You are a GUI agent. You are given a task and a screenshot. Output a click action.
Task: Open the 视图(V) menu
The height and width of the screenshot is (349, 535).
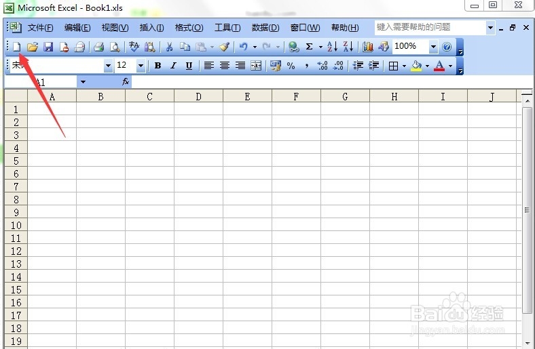coord(115,28)
